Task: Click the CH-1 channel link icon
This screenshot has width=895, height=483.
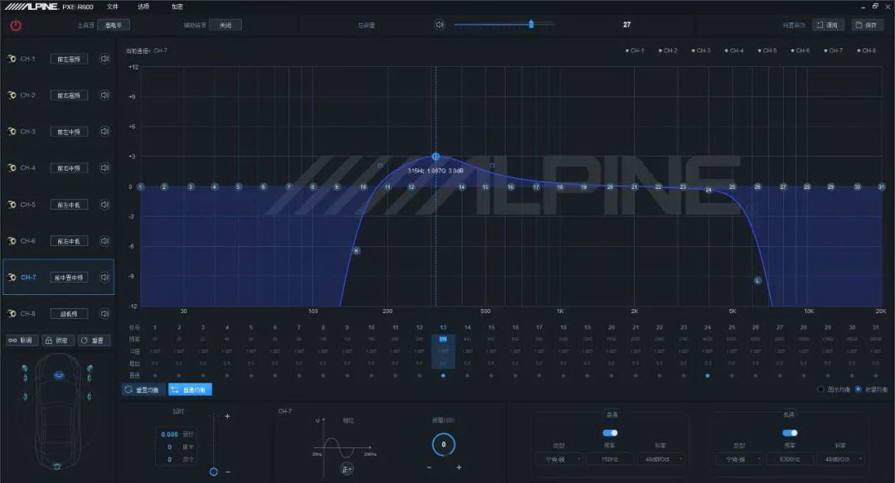Action: pyautogui.click(x=12, y=59)
